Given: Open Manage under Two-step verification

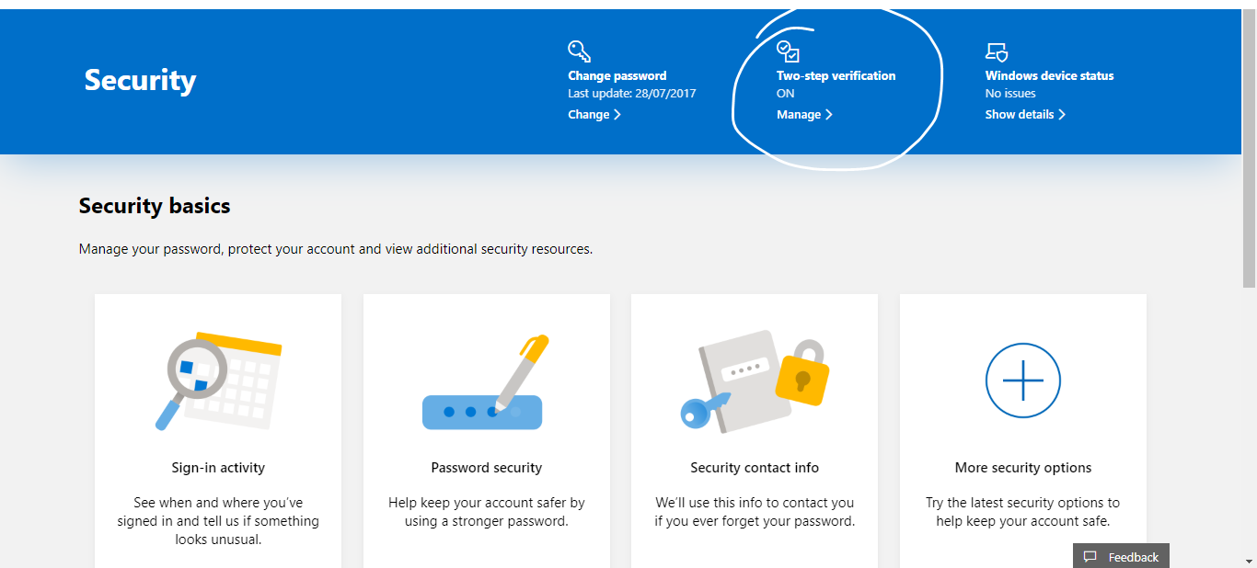Looking at the screenshot, I should point(804,115).
